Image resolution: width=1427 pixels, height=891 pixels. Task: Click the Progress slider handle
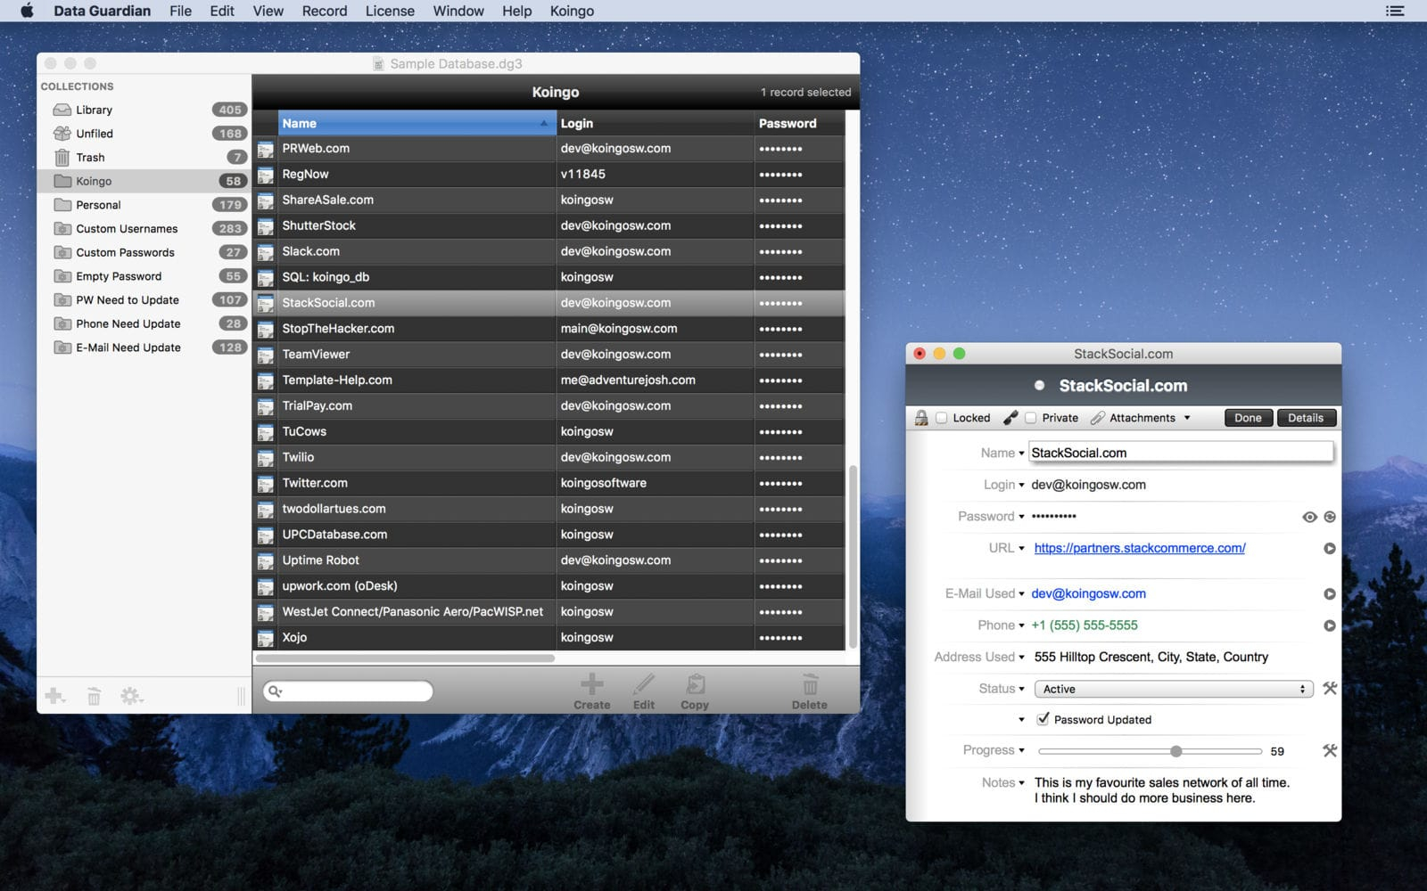pyautogui.click(x=1176, y=751)
